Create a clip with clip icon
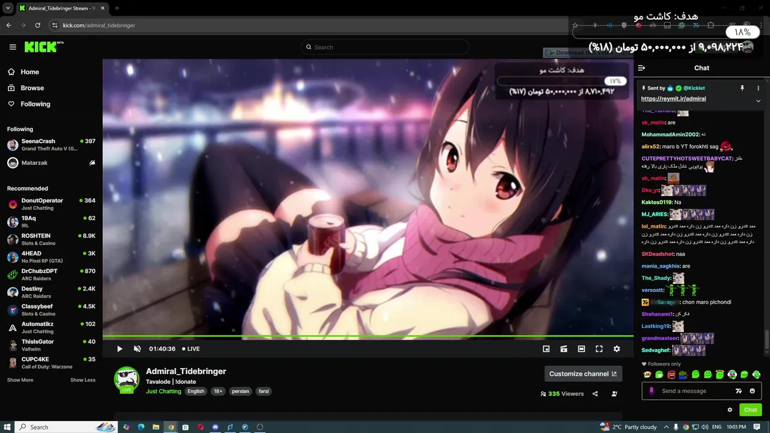770x433 pixels. (x=564, y=349)
